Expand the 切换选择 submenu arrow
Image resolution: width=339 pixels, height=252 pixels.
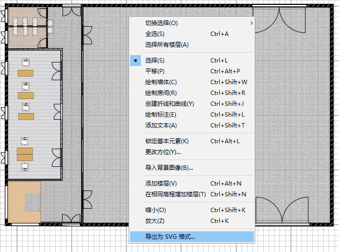click(x=251, y=23)
